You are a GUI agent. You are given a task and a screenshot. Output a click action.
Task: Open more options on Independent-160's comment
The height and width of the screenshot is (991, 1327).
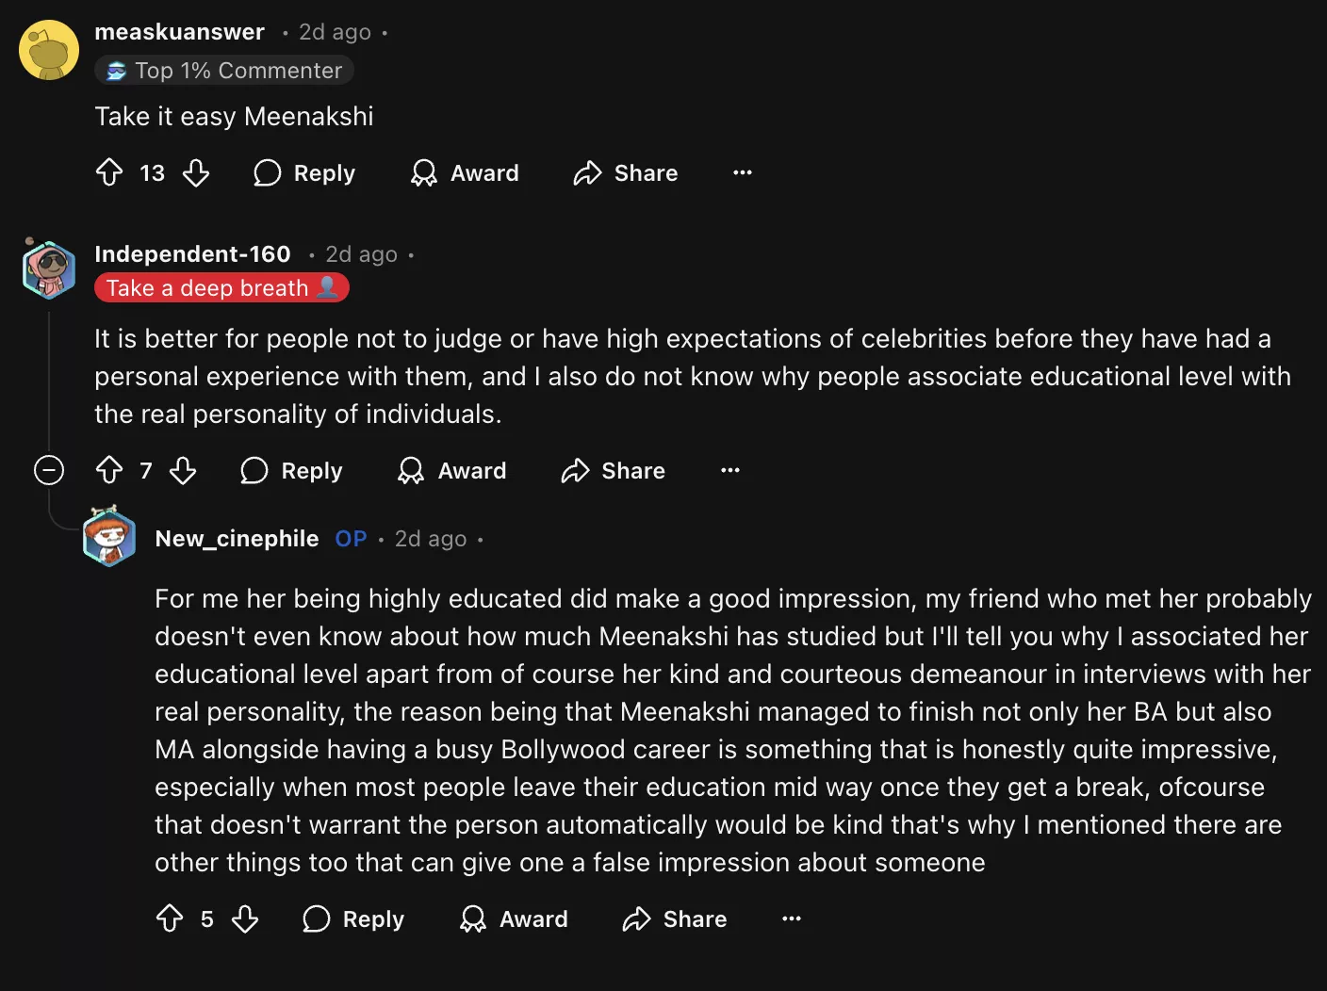(x=730, y=470)
